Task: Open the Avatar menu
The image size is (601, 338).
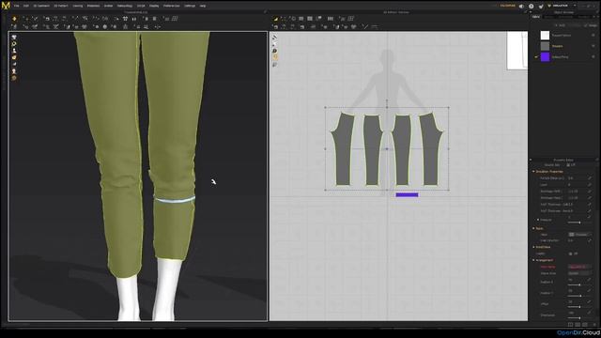Action: [109, 6]
